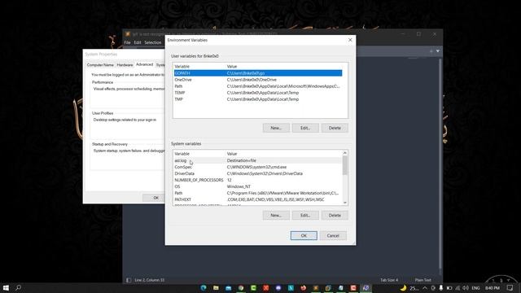Image resolution: width=521 pixels, height=293 pixels.
Task: Open Edit menu in Sublime Text
Action: point(138,42)
